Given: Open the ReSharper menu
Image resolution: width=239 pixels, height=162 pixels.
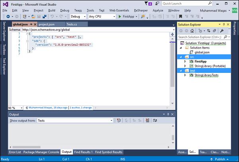Looking at the screenshot, I should [x=140, y=10].
